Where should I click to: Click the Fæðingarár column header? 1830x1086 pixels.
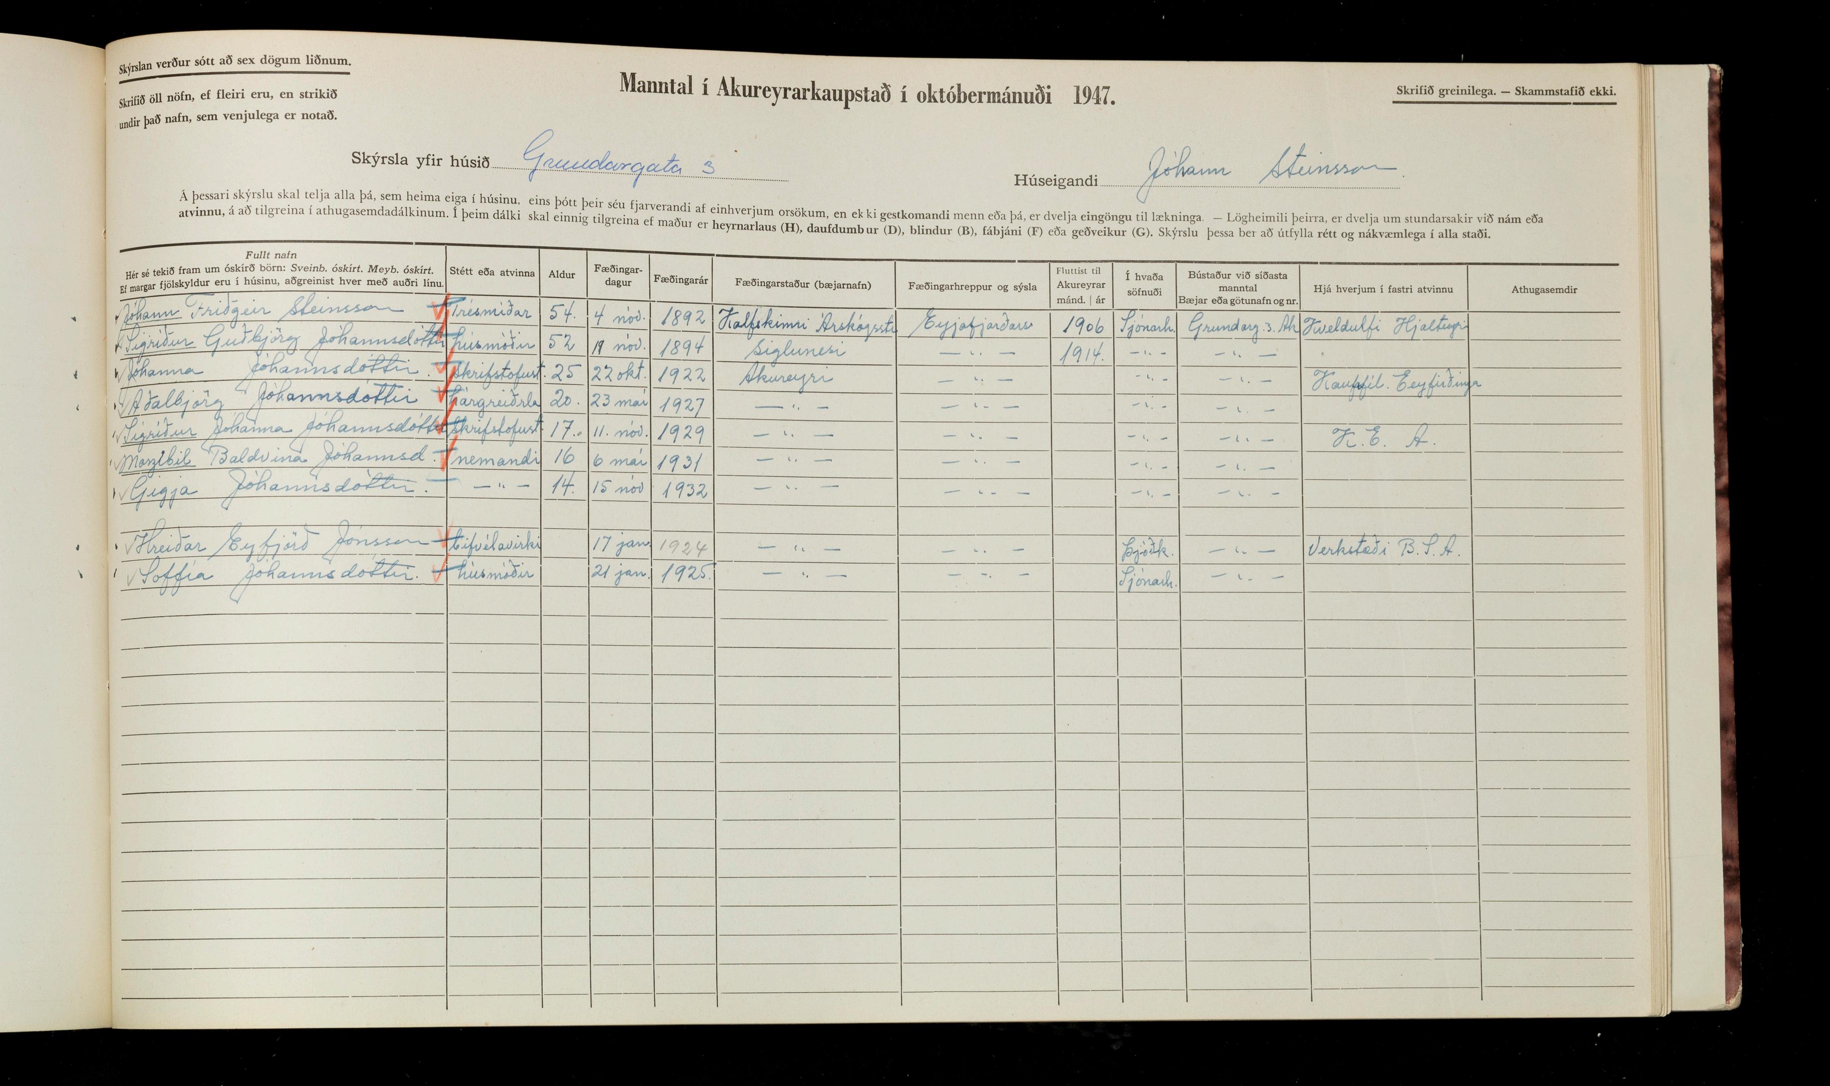pyautogui.click(x=681, y=279)
